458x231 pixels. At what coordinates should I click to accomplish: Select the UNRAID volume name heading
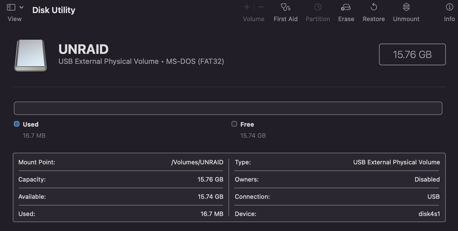coord(83,49)
